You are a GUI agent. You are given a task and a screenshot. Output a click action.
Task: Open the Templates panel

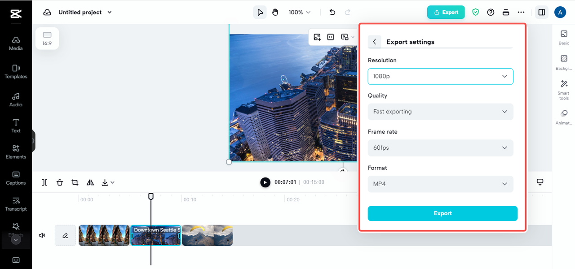(16, 72)
